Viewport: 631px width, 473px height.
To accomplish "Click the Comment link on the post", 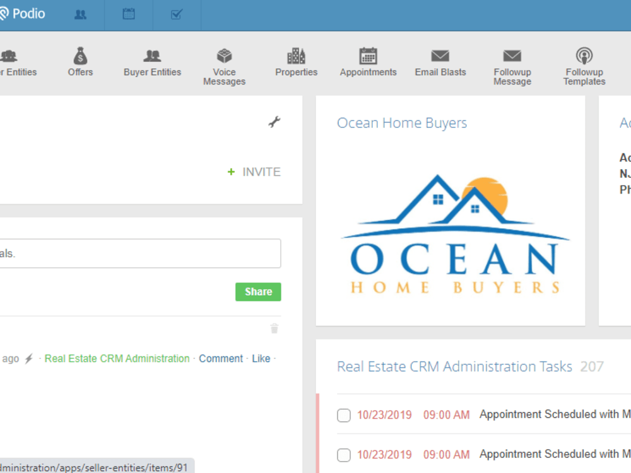I will tap(221, 358).
